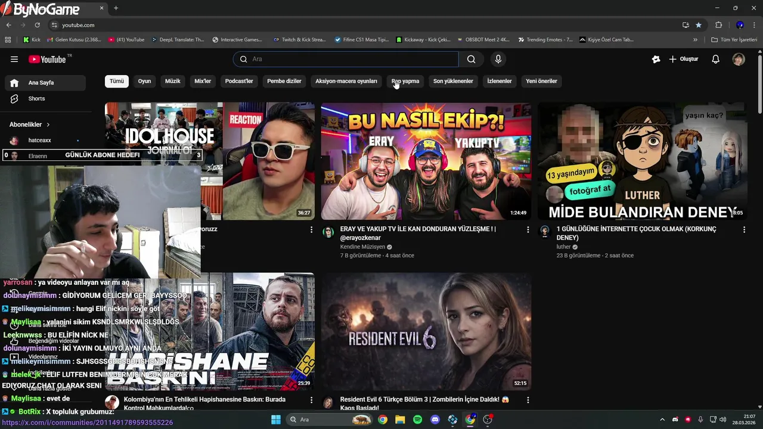Play the BU NASIL EKİP thumbnail video

426,161
